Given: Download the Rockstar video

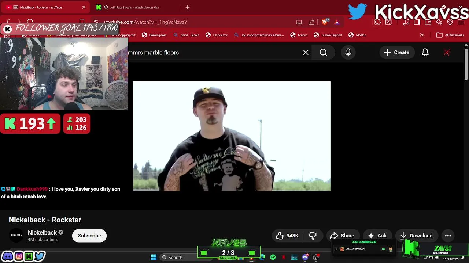Looking at the screenshot, I should [416, 236].
